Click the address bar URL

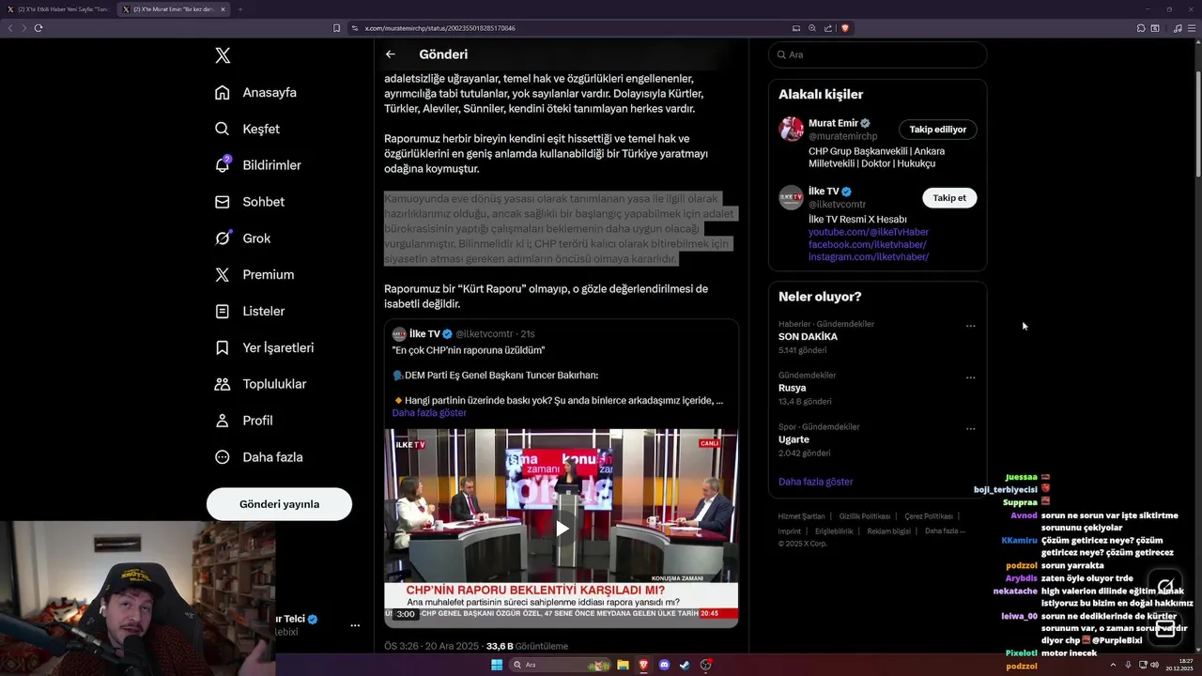tap(439, 28)
